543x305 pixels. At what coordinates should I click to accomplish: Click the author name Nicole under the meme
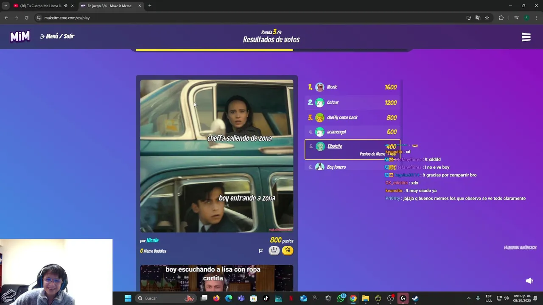coord(152,241)
